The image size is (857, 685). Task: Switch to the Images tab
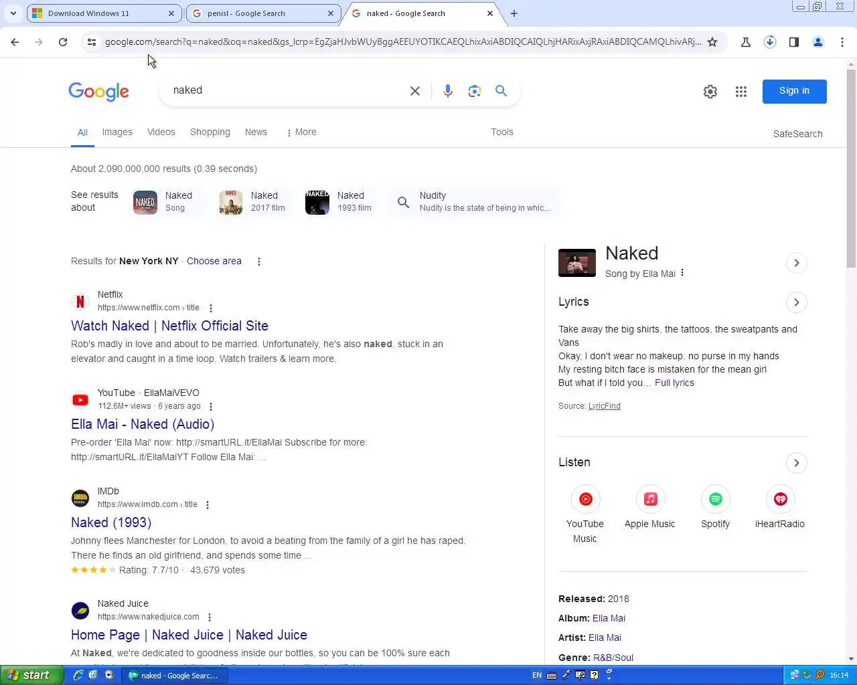(117, 132)
